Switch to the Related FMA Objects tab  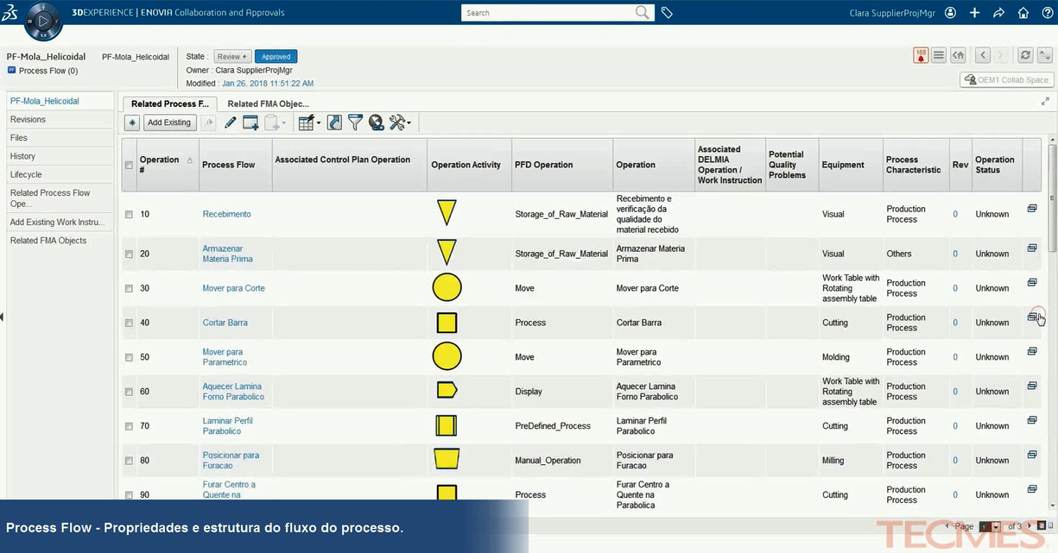pos(268,104)
